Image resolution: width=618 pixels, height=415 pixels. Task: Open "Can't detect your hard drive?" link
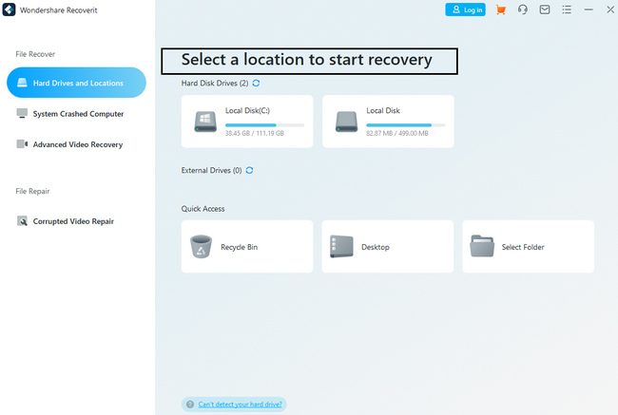[240, 405]
